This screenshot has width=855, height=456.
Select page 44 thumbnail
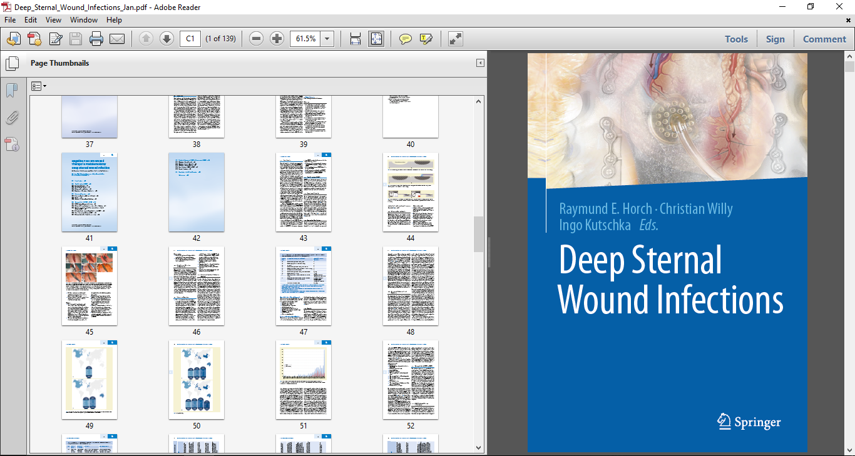point(411,192)
